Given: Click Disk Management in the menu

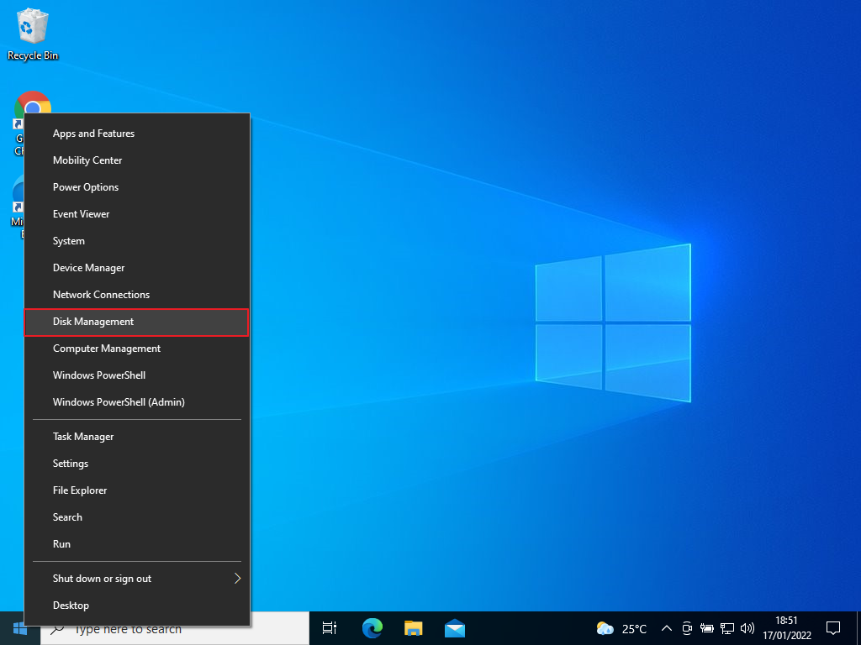Looking at the screenshot, I should click(x=137, y=322).
